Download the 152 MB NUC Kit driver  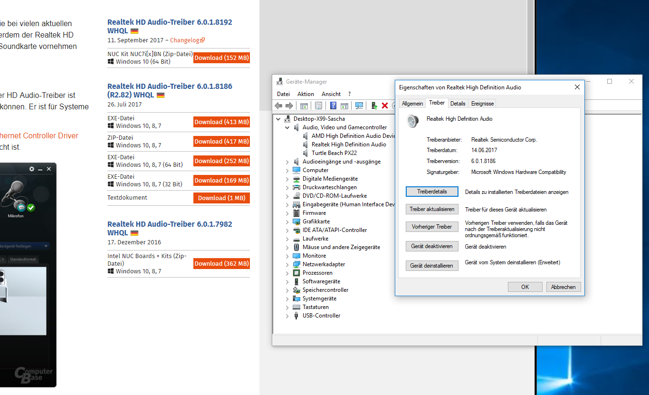(x=221, y=58)
